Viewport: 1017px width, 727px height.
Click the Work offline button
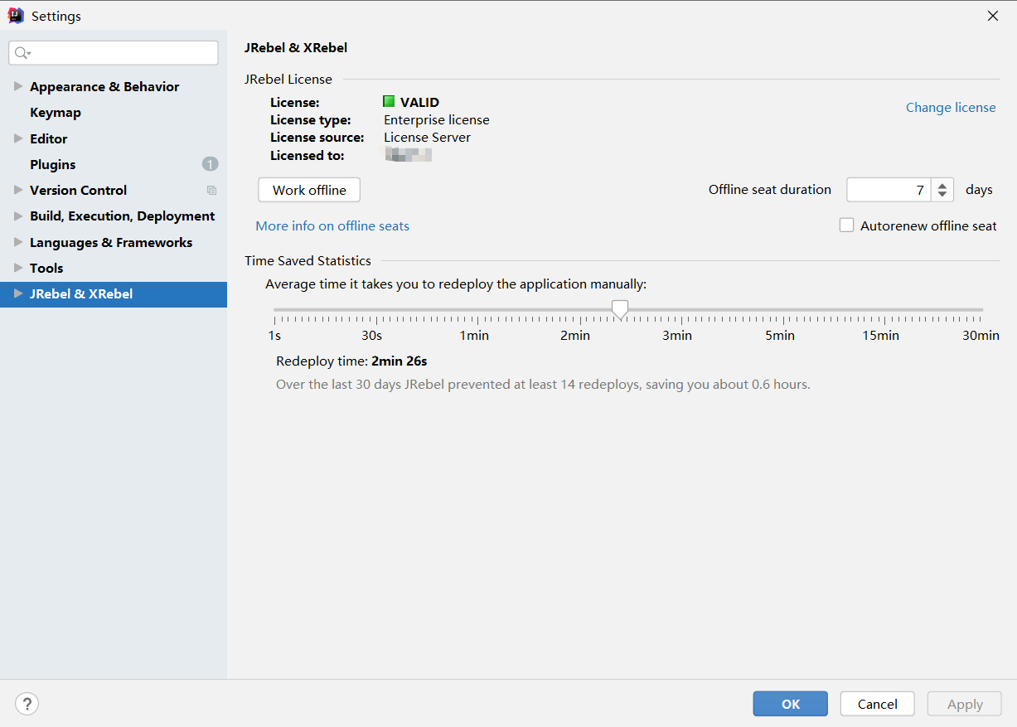309,190
